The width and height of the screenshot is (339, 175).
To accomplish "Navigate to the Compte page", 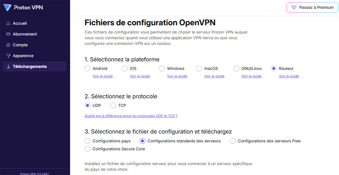I will 20,45.
